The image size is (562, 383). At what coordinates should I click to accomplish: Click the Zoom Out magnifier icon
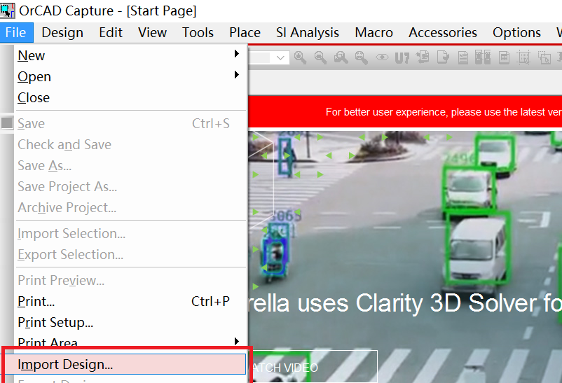coord(320,57)
